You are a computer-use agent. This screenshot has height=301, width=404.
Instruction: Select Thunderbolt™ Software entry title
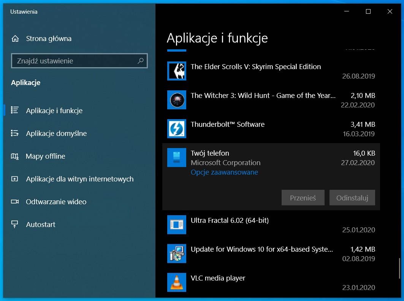click(x=228, y=124)
